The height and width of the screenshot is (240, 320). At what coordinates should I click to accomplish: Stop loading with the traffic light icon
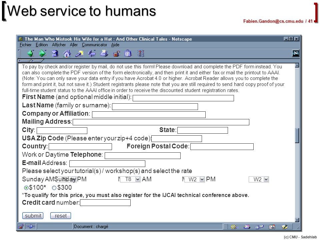click(x=141, y=53)
